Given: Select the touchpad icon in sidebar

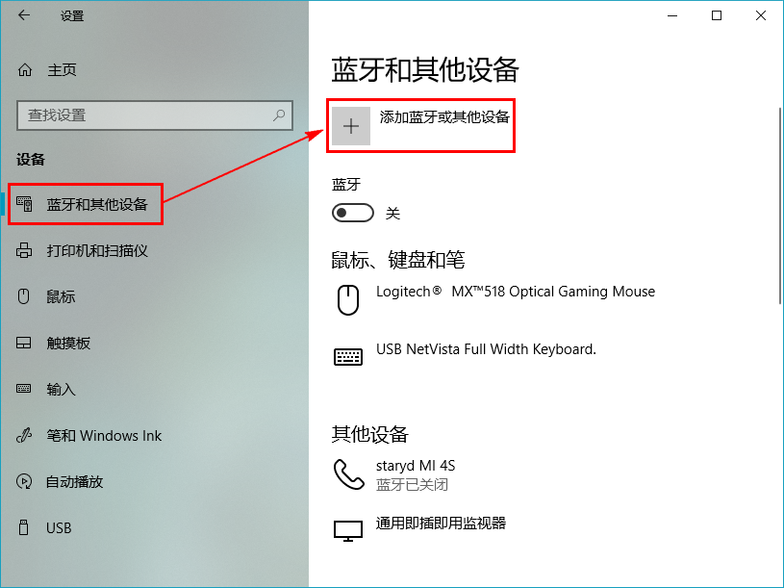Looking at the screenshot, I should [23, 343].
